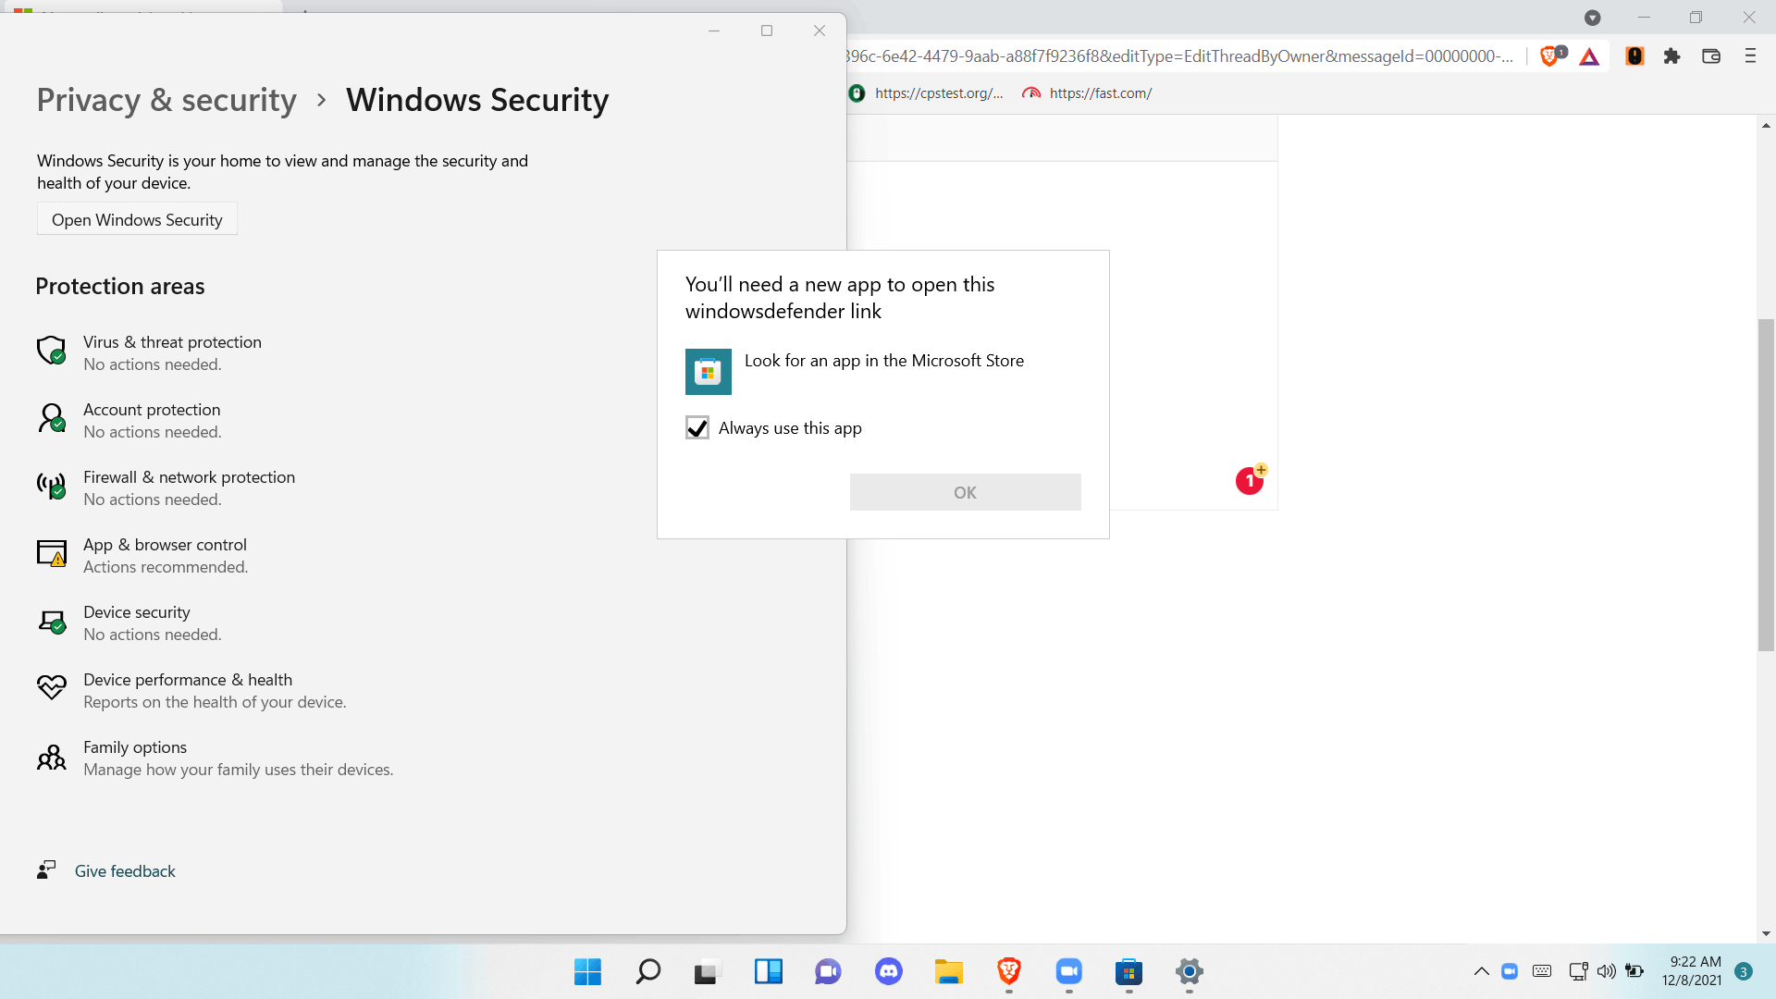
Task: Click Give feedback link
Action: 125,871
